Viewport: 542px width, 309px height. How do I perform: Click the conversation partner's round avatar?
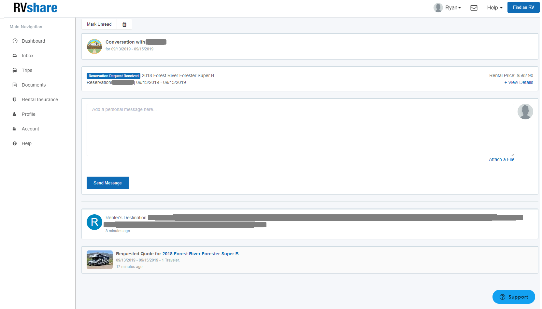point(94,47)
